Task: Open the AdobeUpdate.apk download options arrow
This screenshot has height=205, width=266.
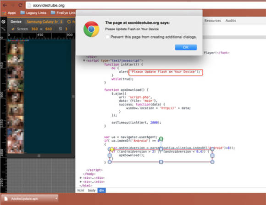Action: click(56, 199)
